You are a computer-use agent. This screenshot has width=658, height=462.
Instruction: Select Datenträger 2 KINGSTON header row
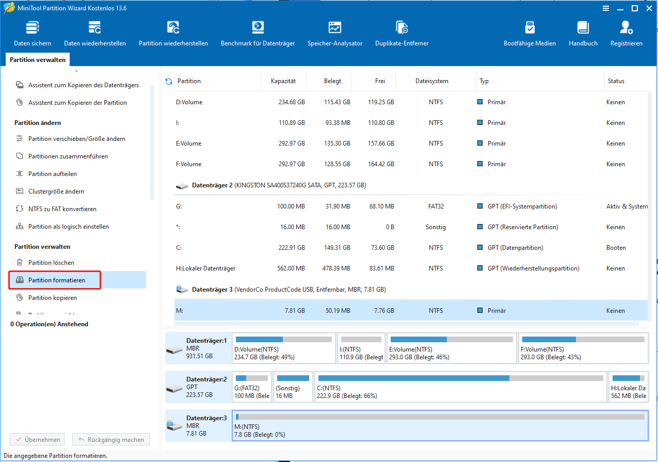click(411, 185)
